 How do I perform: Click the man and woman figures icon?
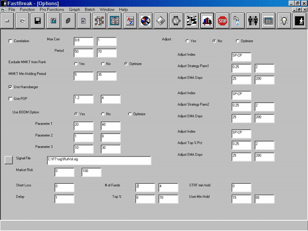pyautogui.click(x=253, y=21)
